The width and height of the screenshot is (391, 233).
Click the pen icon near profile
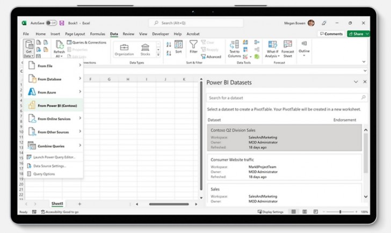click(324, 23)
